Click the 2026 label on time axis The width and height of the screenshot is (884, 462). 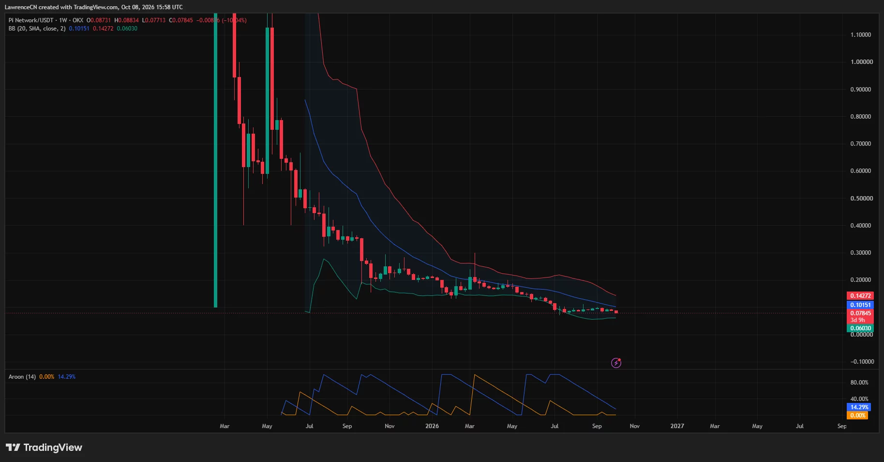pyautogui.click(x=432, y=426)
